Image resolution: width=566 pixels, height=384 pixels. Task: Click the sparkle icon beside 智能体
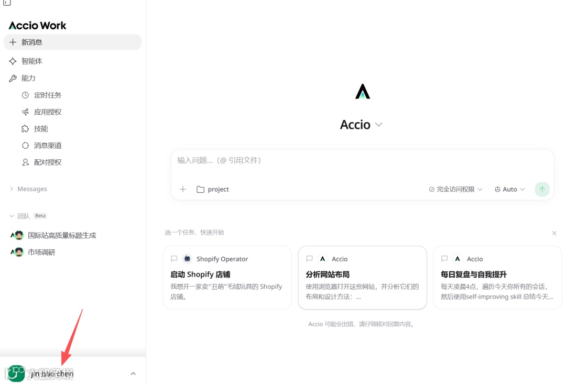coord(13,61)
